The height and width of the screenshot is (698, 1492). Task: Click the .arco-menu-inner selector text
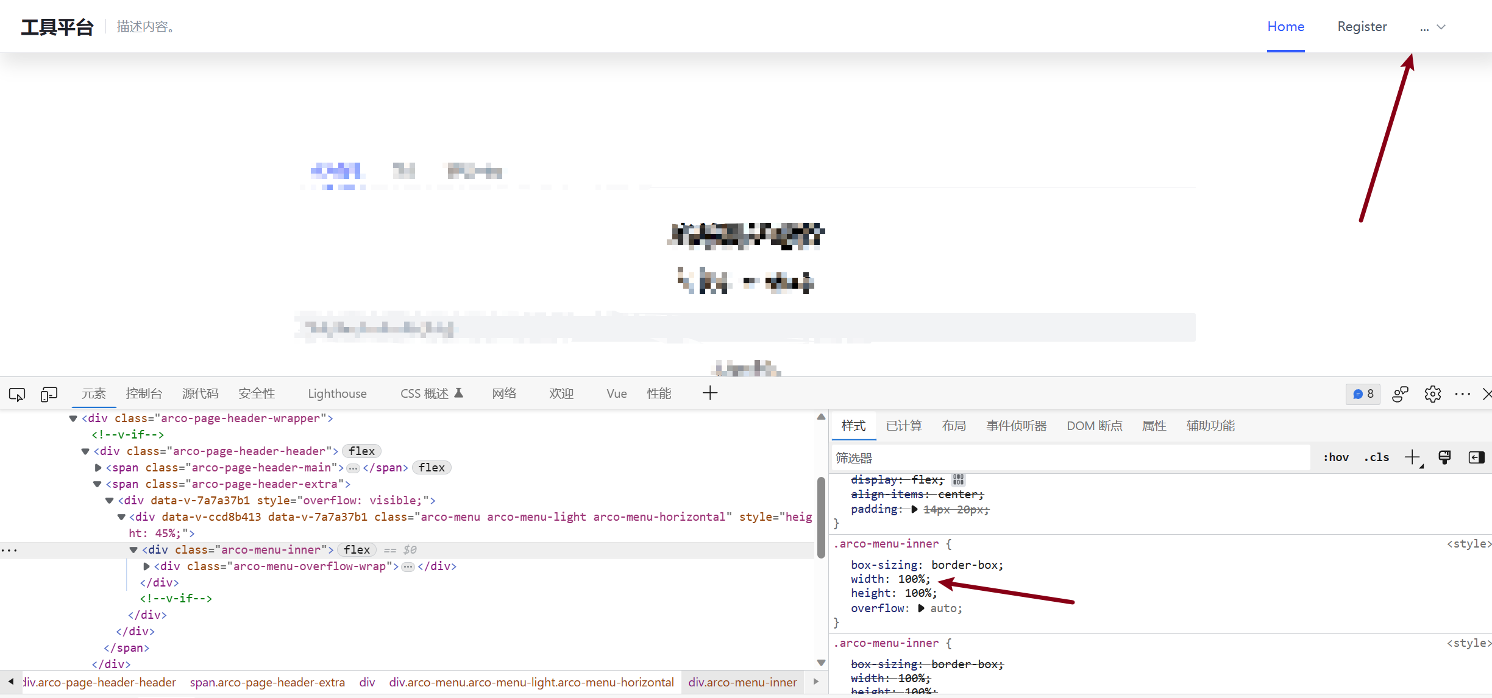[x=886, y=544]
